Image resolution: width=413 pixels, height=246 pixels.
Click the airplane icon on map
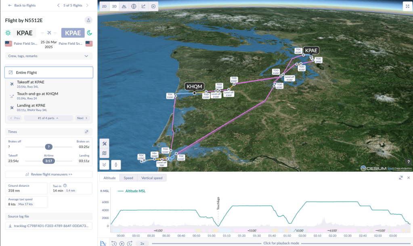tap(105, 144)
